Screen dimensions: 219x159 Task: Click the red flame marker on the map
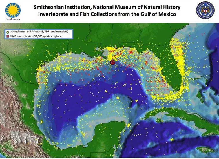tap(113, 62)
